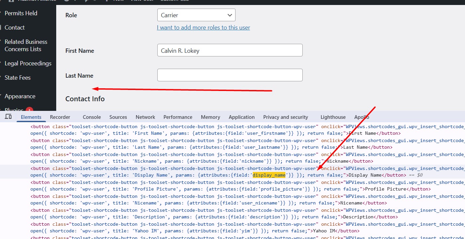This screenshot has height=239, width=465.
Task: Open the Appearance admin menu
Action: click(20, 96)
